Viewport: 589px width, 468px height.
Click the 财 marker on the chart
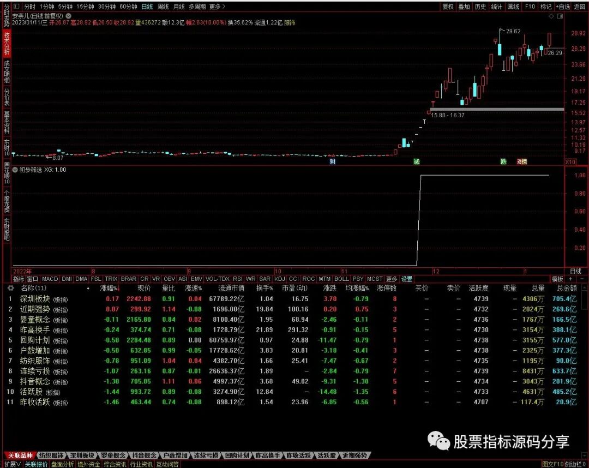point(333,161)
